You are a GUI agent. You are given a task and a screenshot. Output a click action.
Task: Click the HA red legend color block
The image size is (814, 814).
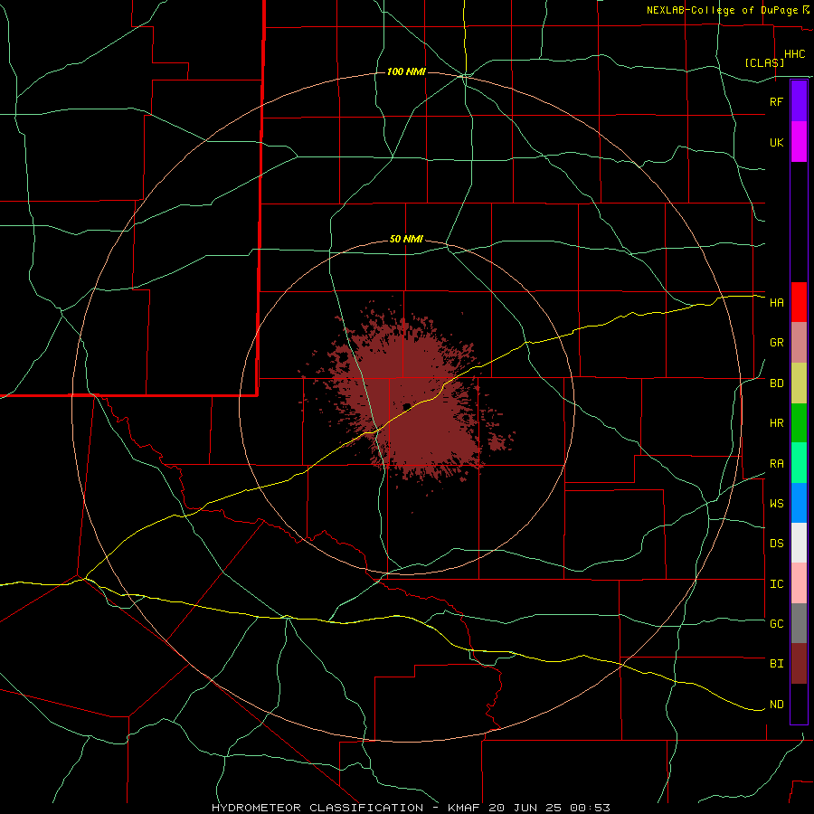pyautogui.click(x=799, y=302)
